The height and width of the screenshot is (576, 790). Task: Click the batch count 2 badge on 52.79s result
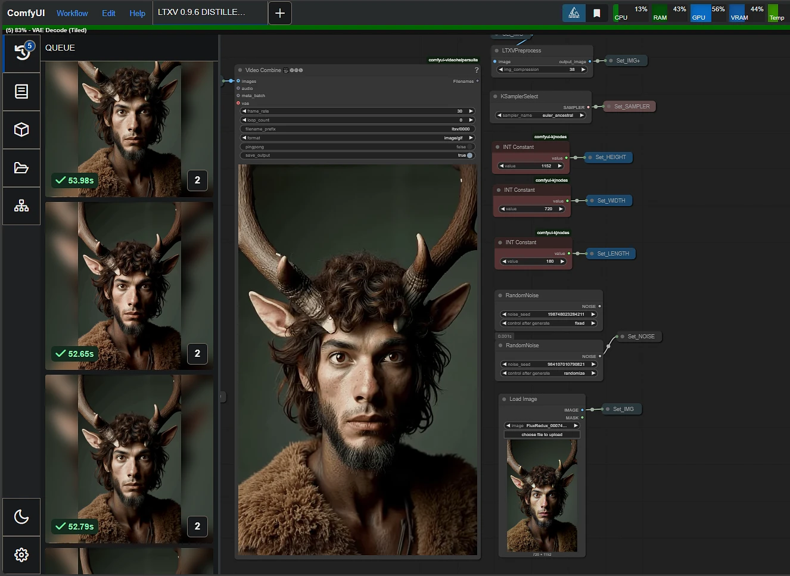click(197, 527)
